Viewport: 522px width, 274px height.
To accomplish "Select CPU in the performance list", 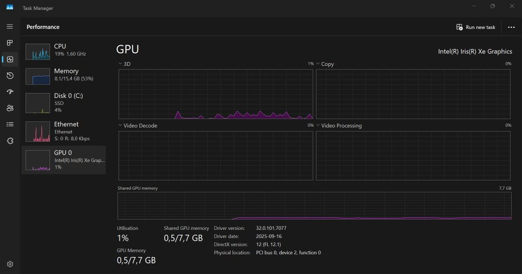I will tap(63, 50).
